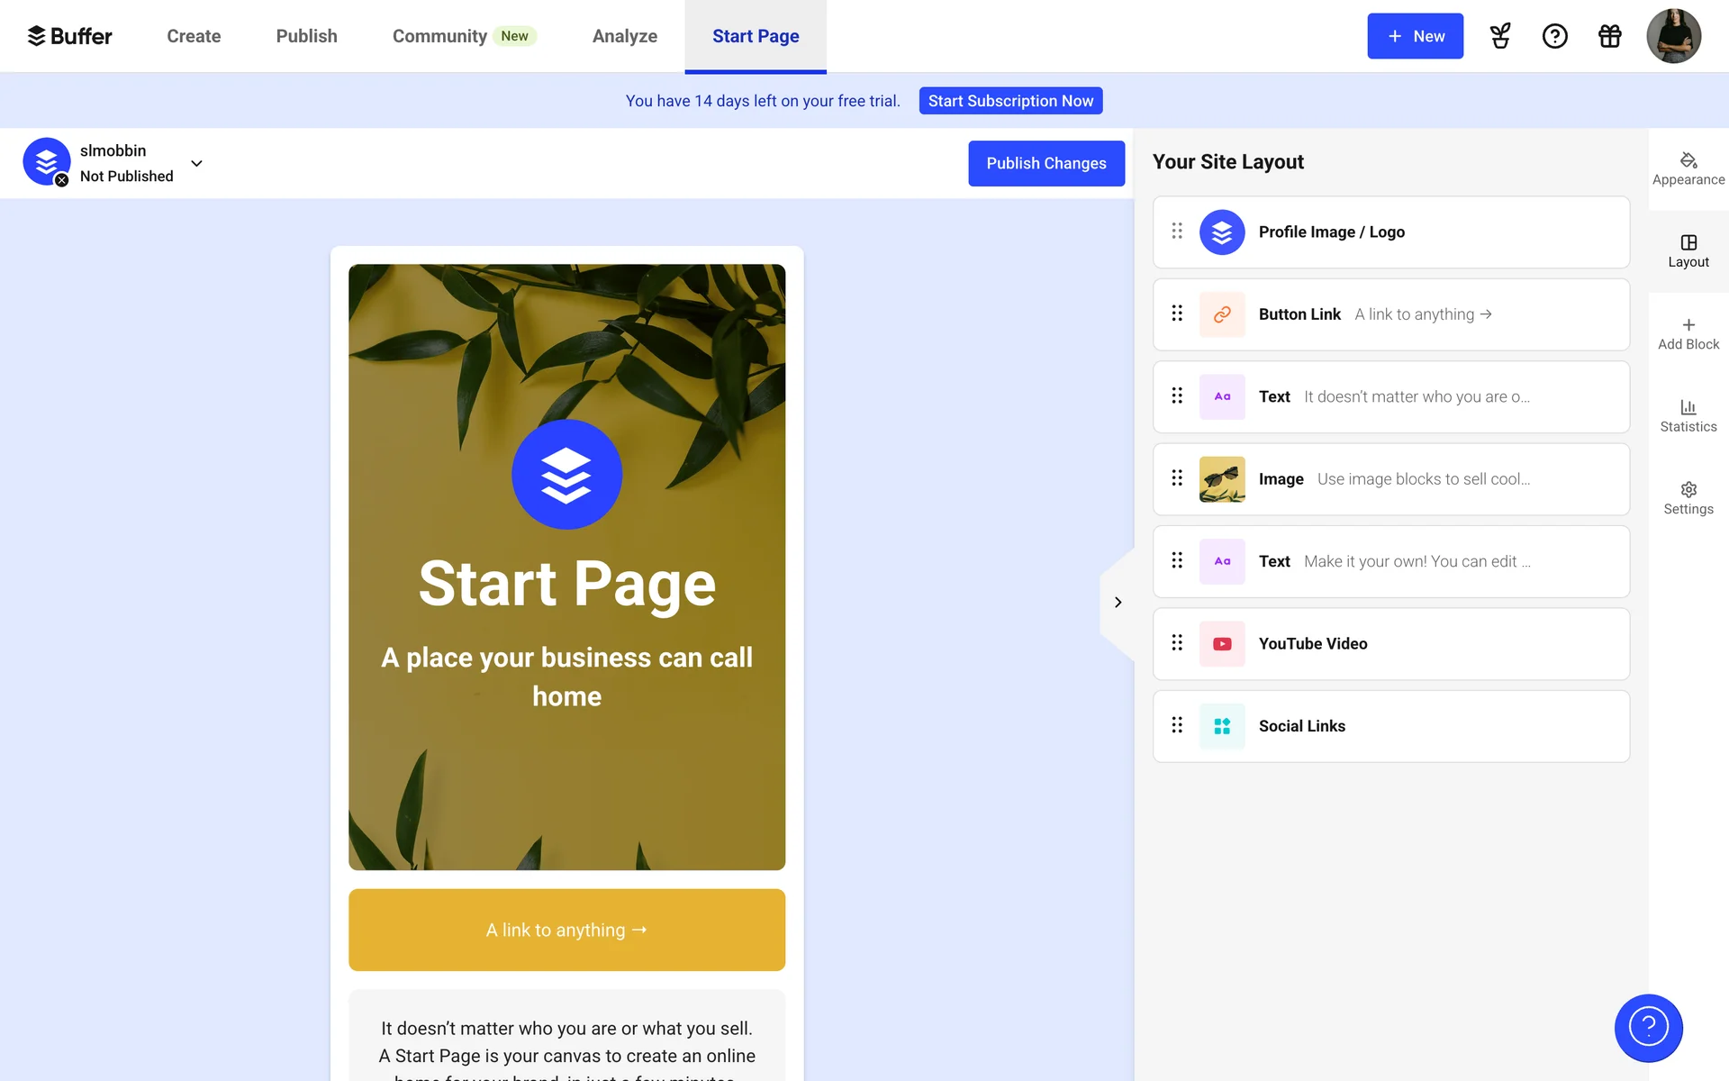Open the Add Block panel
Image resolution: width=1729 pixels, height=1081 pixels.
(x=1688, y=333)
